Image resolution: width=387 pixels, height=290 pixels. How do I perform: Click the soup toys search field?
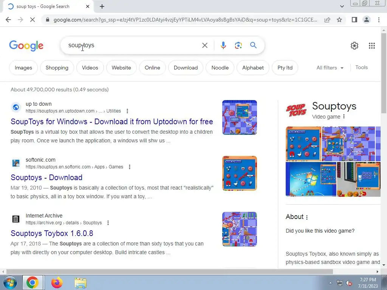pyautogui.click(x=133, y=45)
